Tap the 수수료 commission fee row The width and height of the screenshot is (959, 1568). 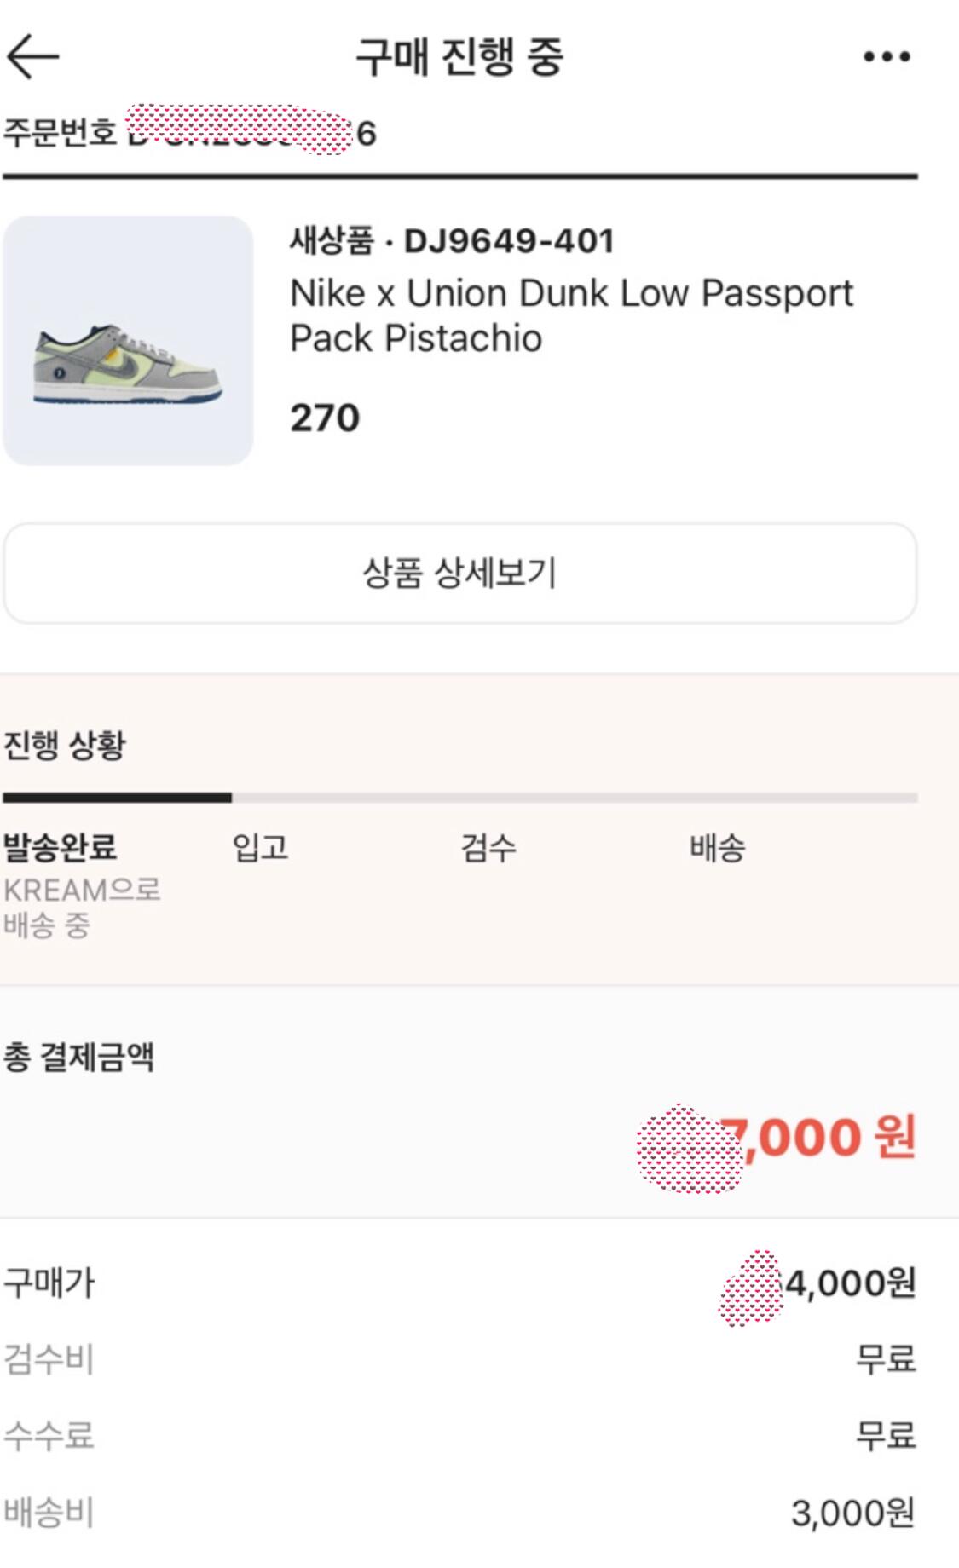click(460, 1435)
